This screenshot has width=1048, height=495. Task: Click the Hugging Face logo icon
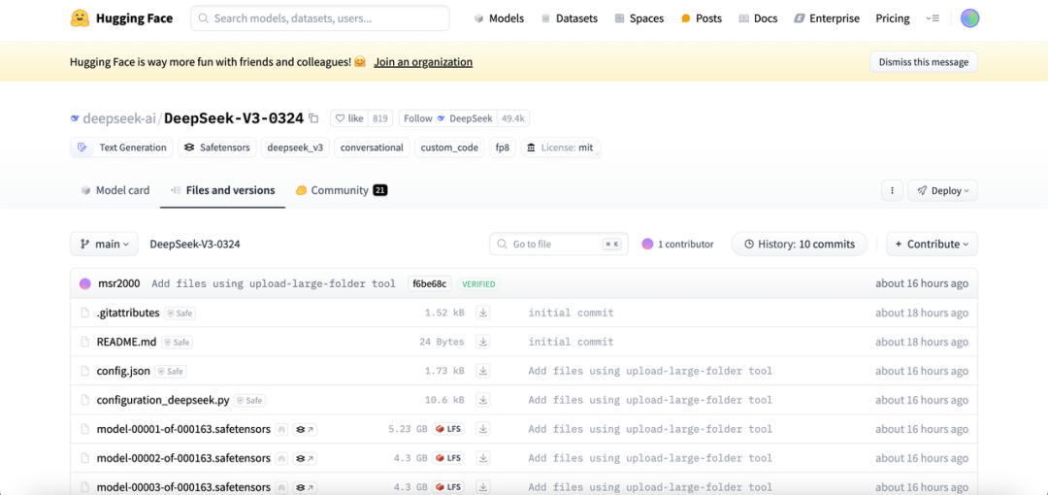81,18
